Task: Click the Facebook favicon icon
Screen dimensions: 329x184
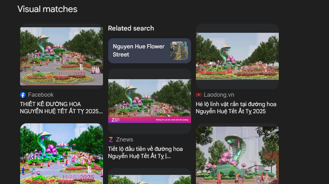Action: click(x=23, y=95)
